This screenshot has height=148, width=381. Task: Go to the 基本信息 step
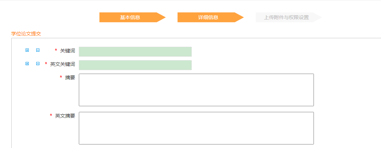click(130, 17)
